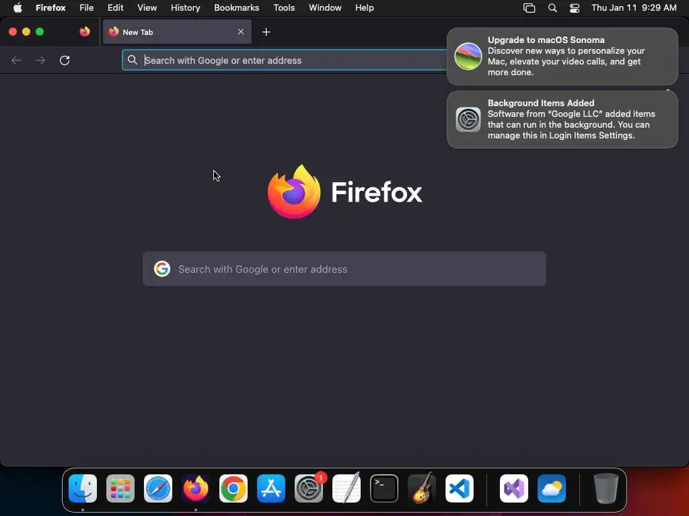This screenshot has height=516, width=689.
Task: Open the Weather app from the Dock
Action: [x=552, y=488]
